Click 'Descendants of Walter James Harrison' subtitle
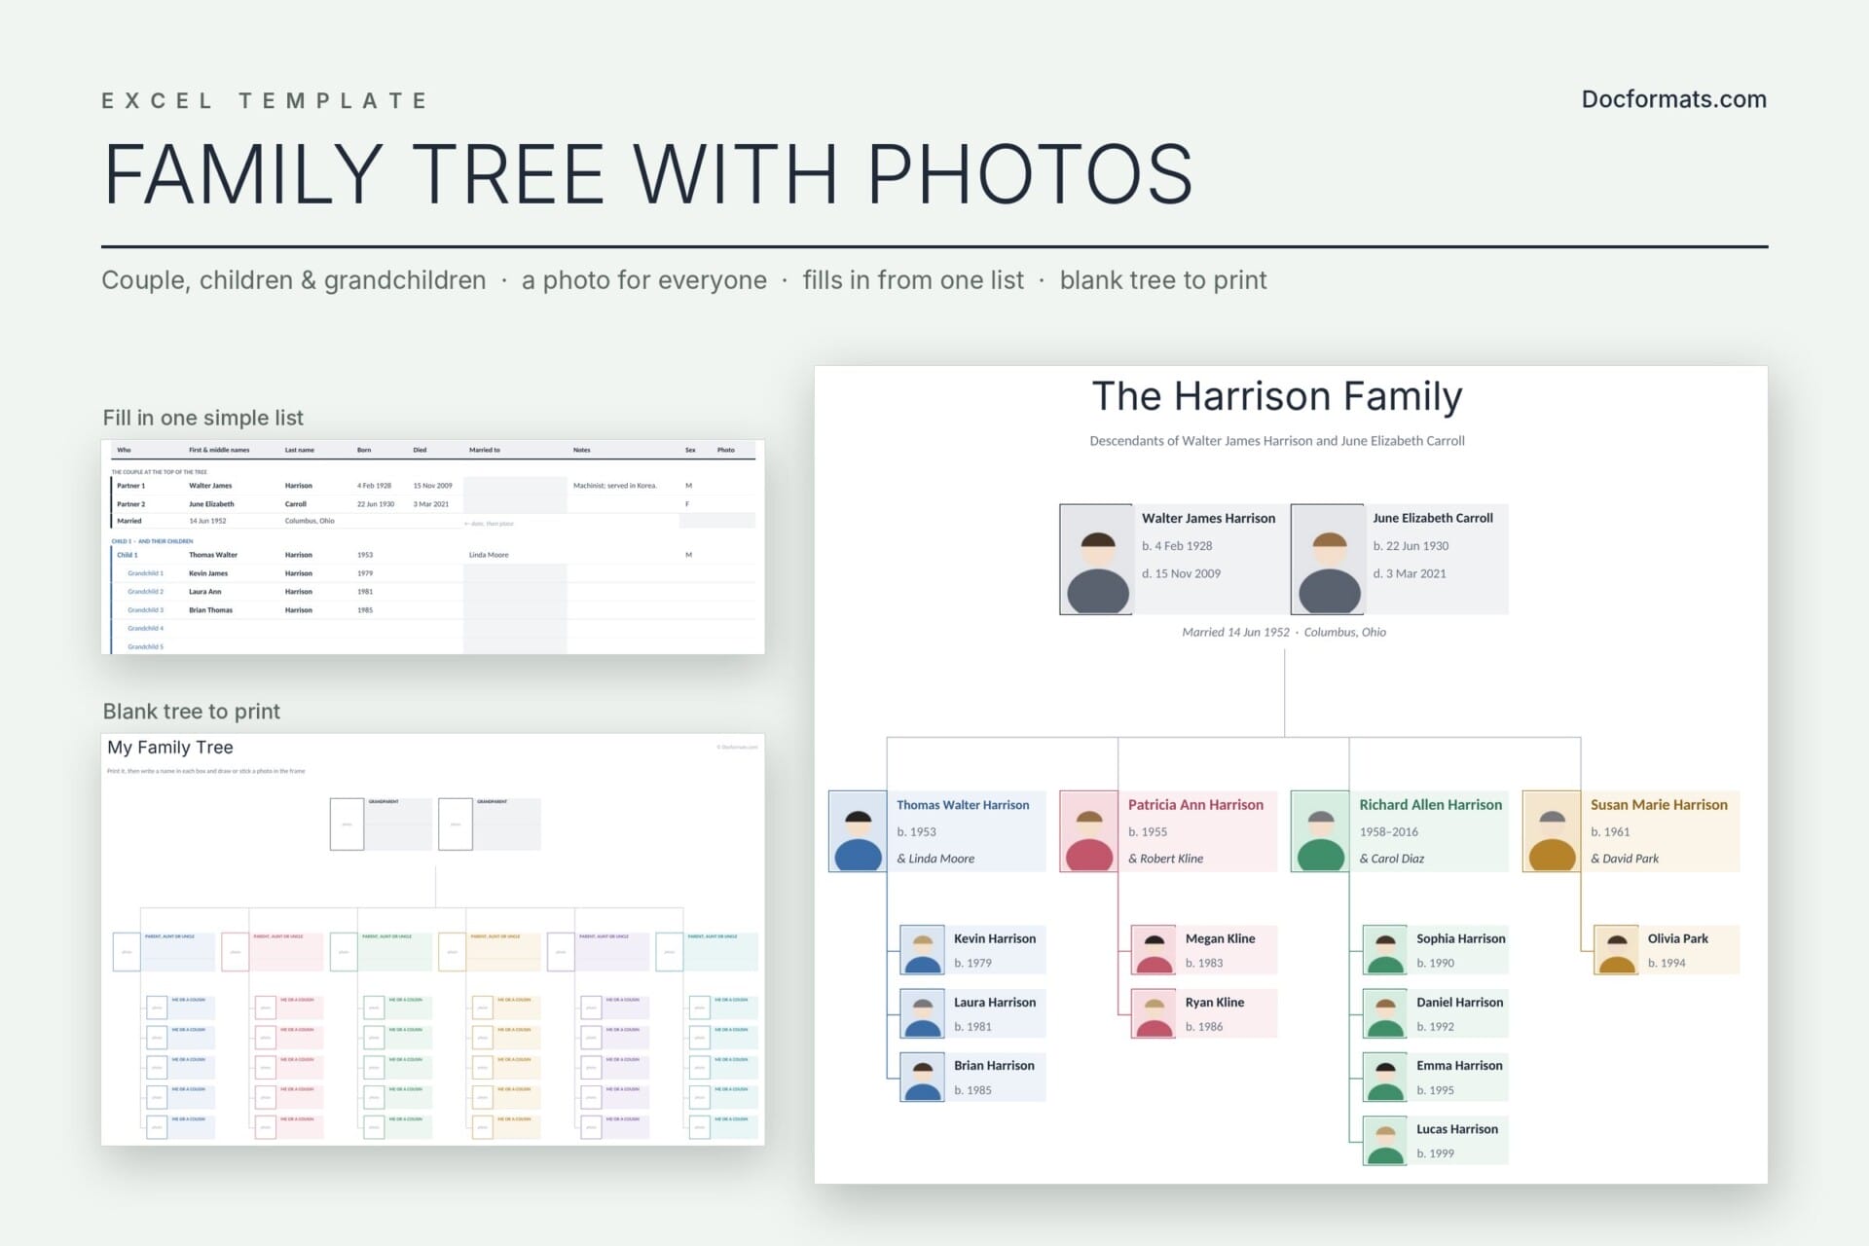Screen dimensions: 1869x1246 point(1277,441)
